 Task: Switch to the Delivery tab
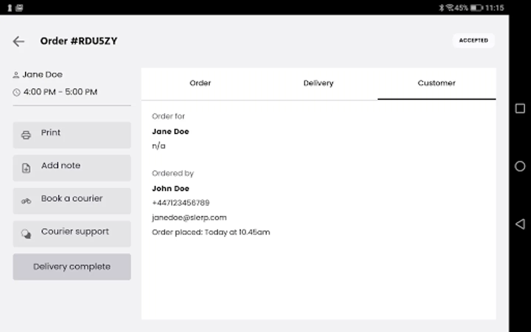coord(318,83)
